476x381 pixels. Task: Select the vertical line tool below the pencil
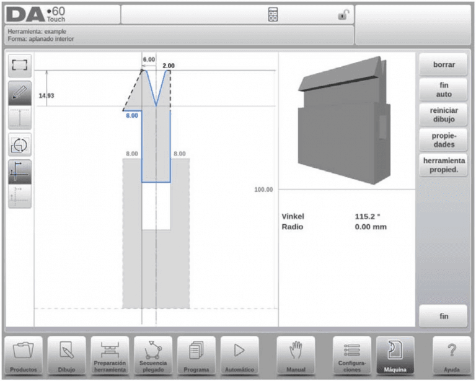coord(20,118)
